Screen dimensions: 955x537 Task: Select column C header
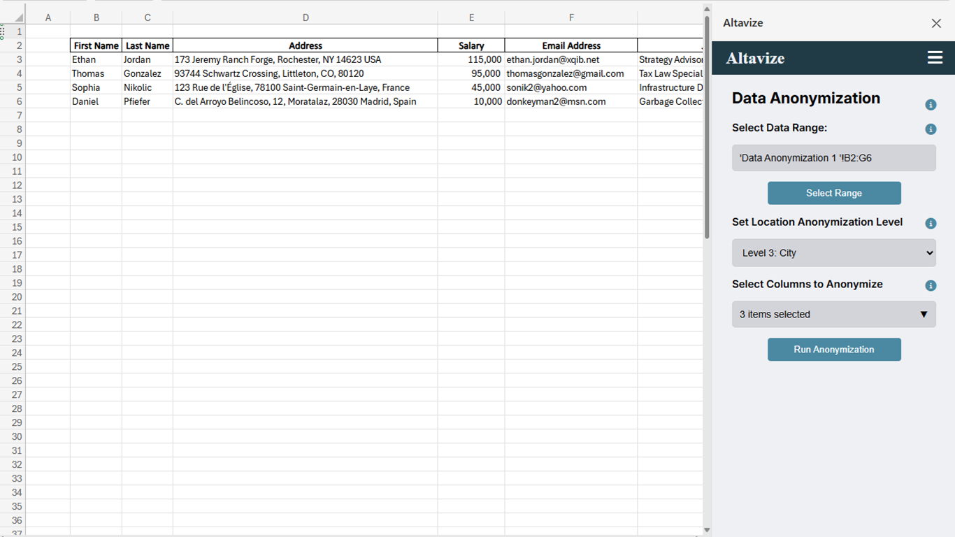tap(148, 17)
